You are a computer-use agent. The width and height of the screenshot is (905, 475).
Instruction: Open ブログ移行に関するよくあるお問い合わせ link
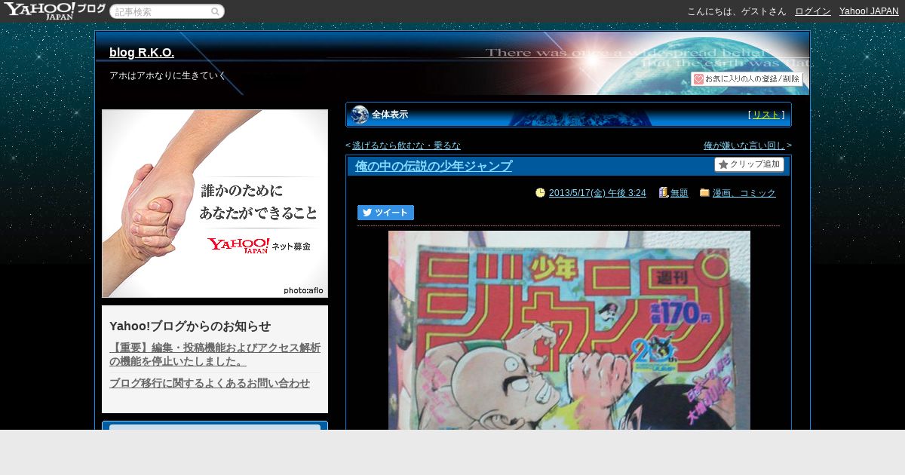pyautogui.click(x=210, y=383)
